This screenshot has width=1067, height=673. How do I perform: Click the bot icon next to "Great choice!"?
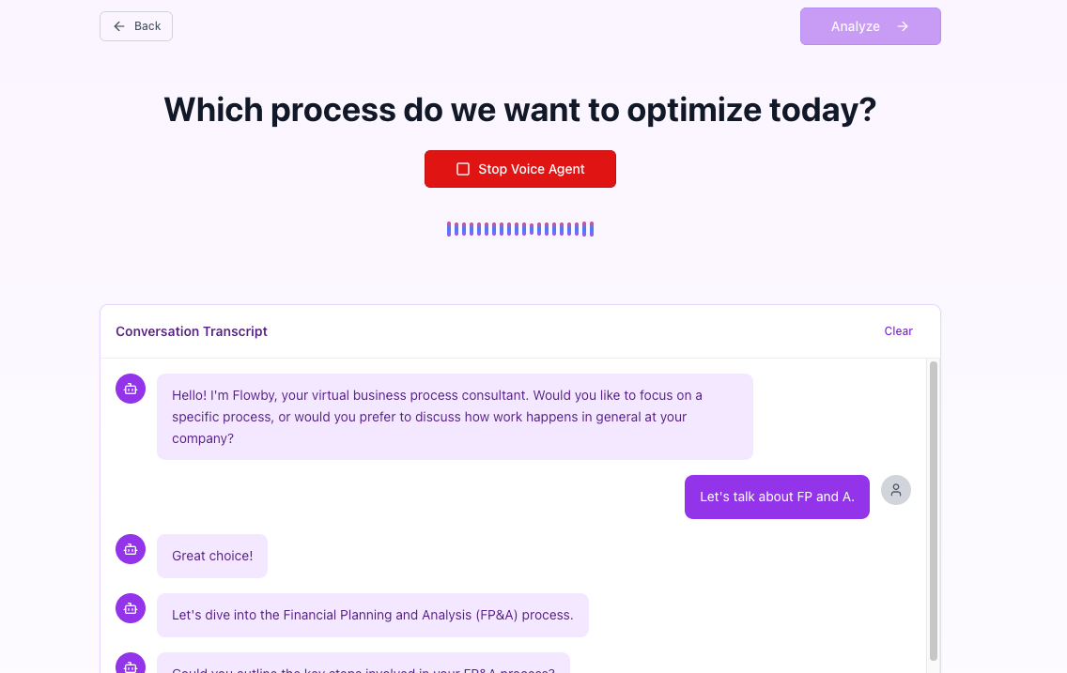point(131,549)
